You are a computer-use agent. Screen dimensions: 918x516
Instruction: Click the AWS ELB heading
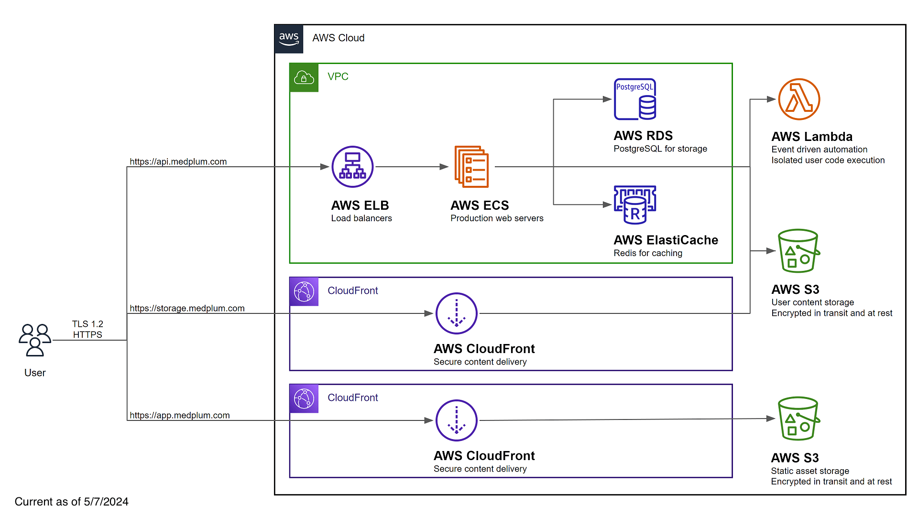click(360, 205)
